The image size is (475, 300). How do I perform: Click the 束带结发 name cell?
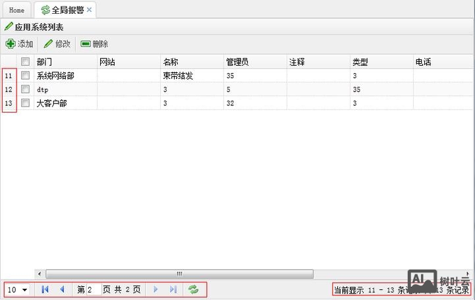pos(192,76)
